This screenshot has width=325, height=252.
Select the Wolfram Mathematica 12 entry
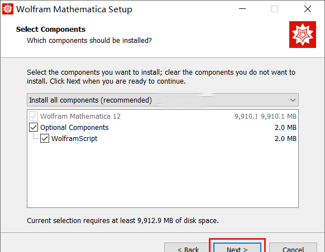tap(80, 117)
